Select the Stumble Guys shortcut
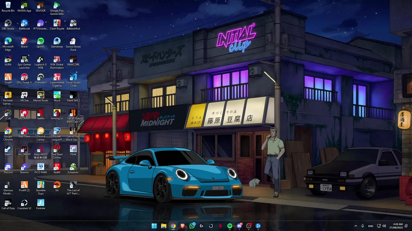Image resolution: width=412 pixels, height=231 pixels. (x=41, y=188)
